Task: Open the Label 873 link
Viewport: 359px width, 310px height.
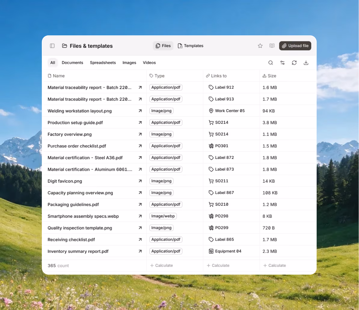Action: point(221,169)
